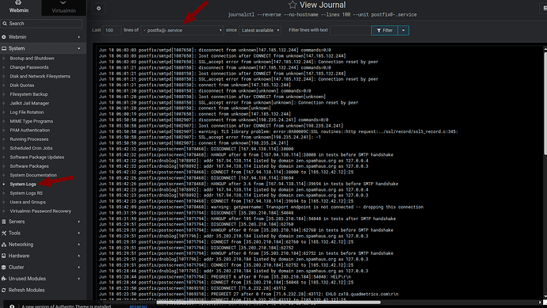The width and height of the screenshot is (547, 308).
Task: Open System Logs RS module
Action: [x=26, y=193]
